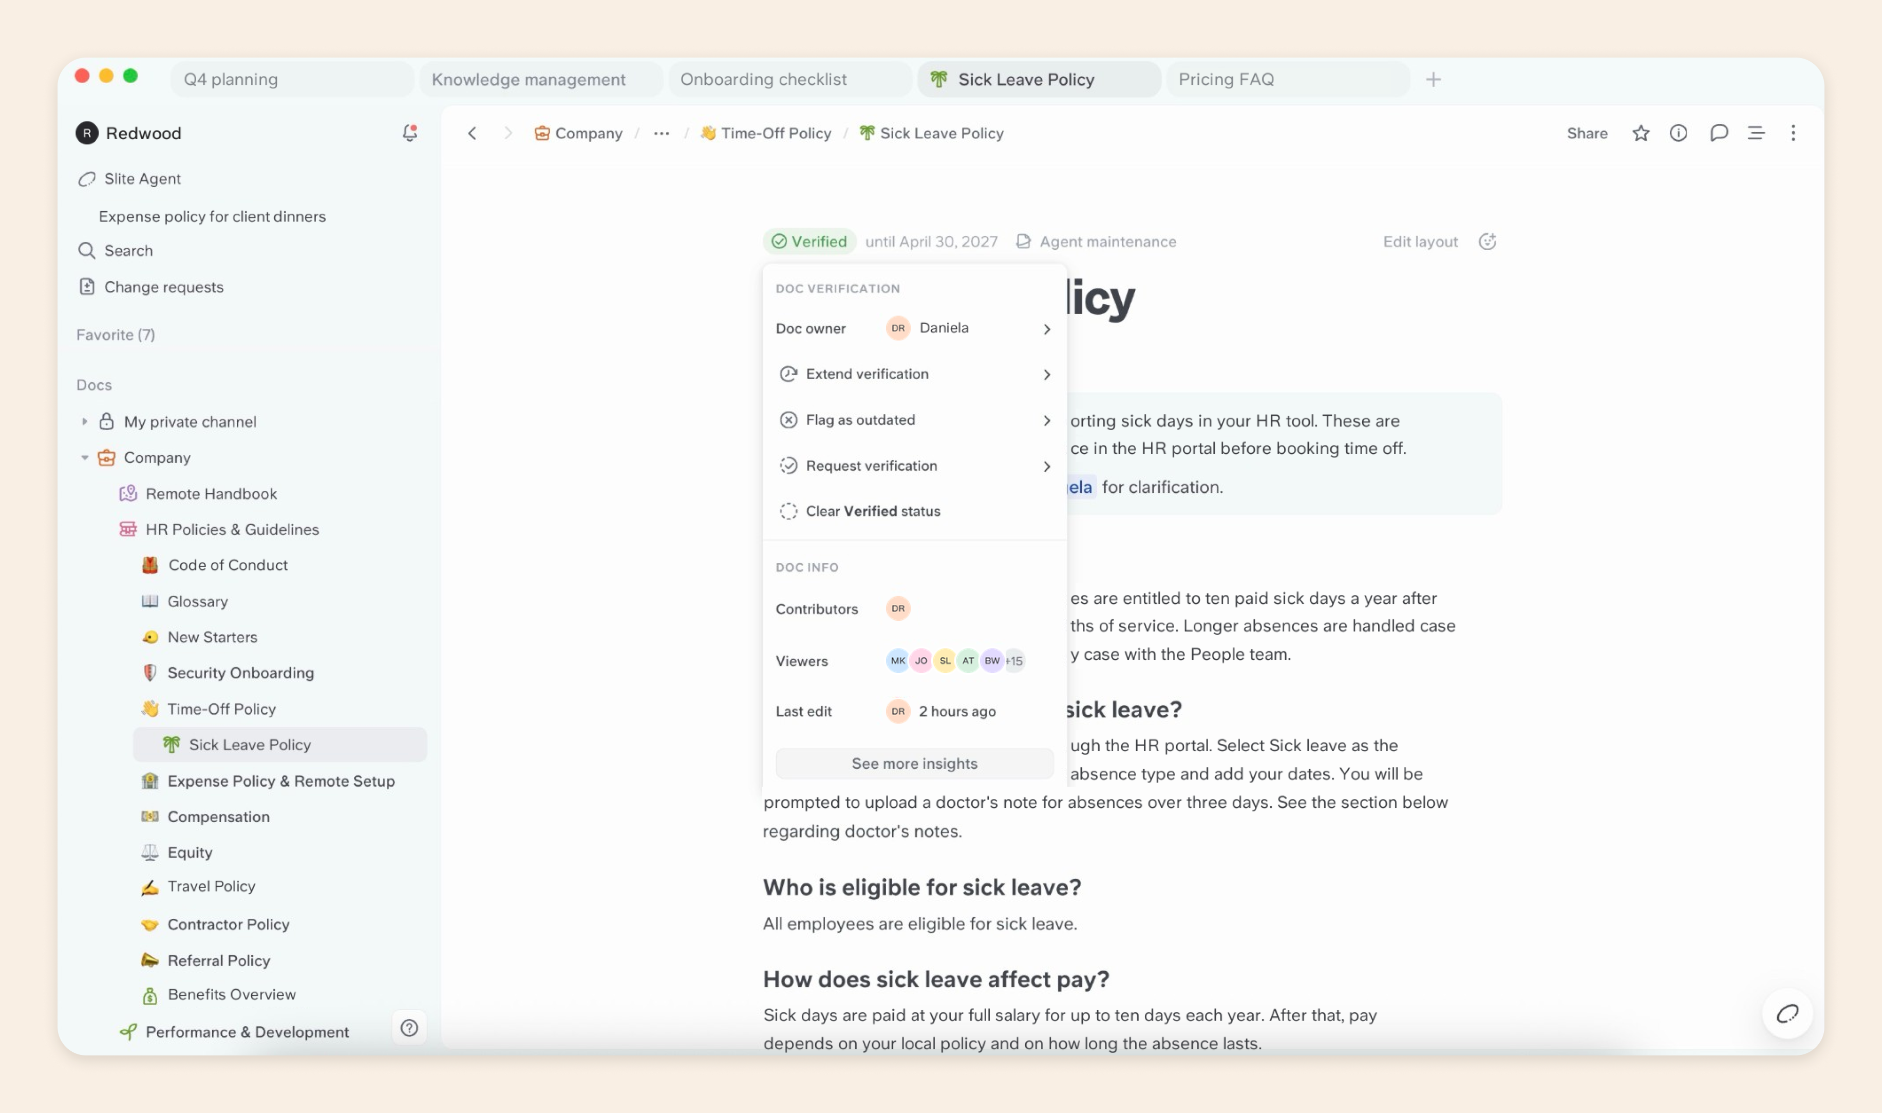Screen dimensions: 1882x1113
Task: Open the doc info icon
Action: coord(1678,134)
